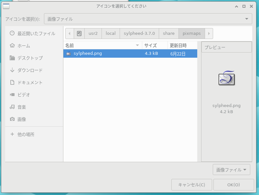Sort by the 名前 column header
259x195 pixels.
103,45
